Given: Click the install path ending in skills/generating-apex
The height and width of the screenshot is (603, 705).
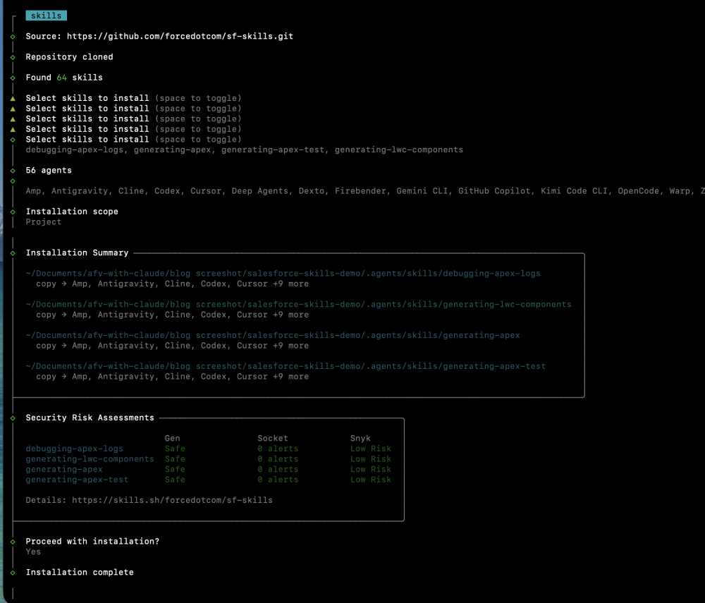Looking at the screenshot, I should (272, 336).
